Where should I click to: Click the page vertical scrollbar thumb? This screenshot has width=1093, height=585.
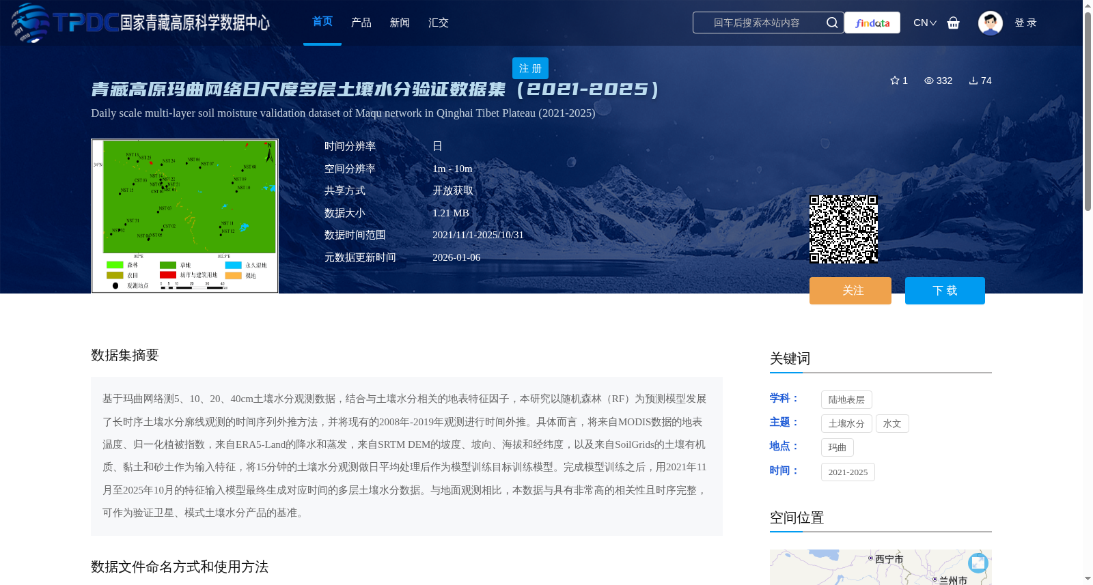click(x=1088, y=112)
